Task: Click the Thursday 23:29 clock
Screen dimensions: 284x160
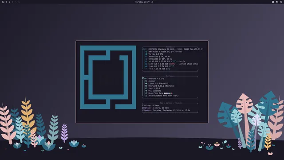Action: (x=142, y=2)
